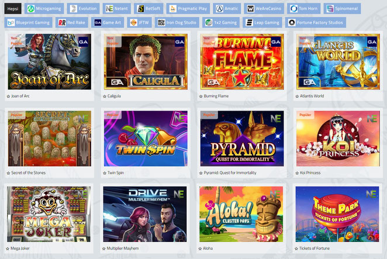The image size is (387, 259).
Task: Click the Fortune Factory Studios gear icon
Action: [x=292, y=23]
